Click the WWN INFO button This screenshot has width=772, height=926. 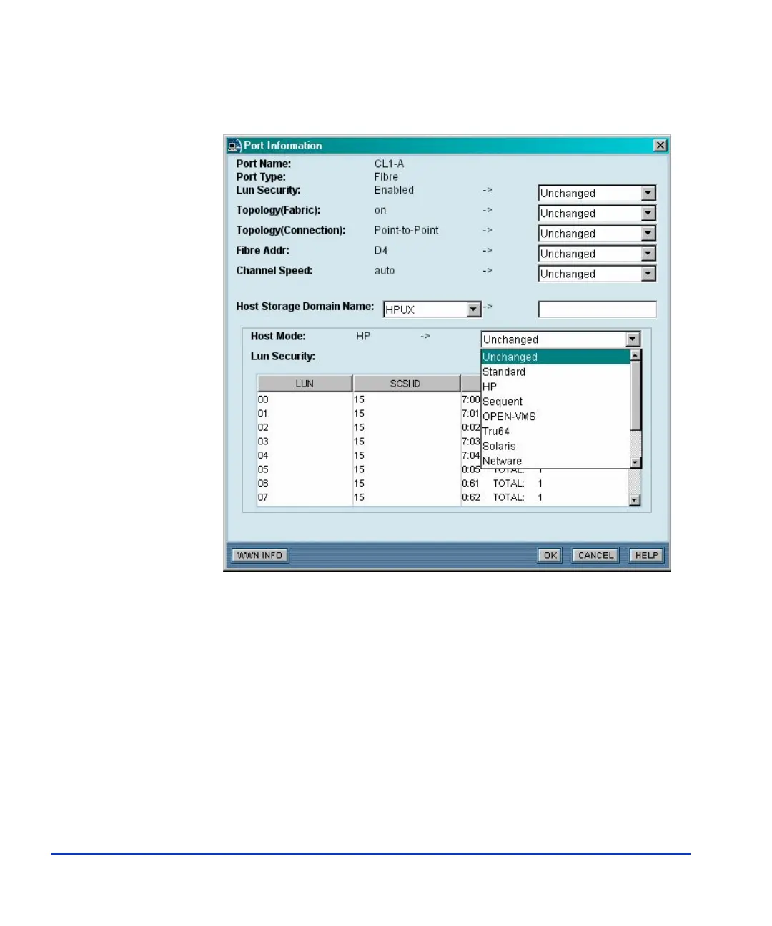(260, 555)
